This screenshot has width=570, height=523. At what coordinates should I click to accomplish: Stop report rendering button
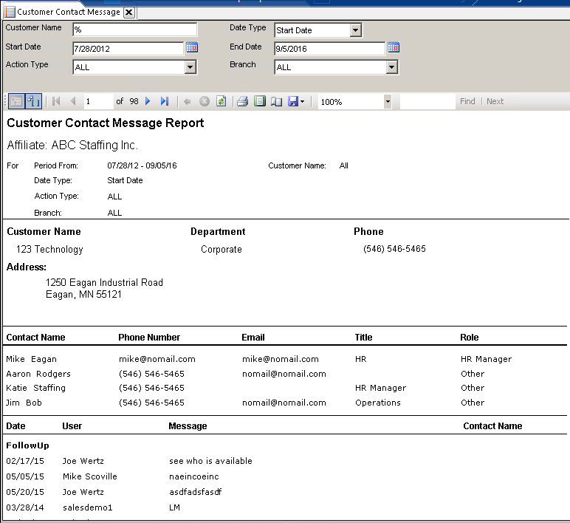coord(205,101)
